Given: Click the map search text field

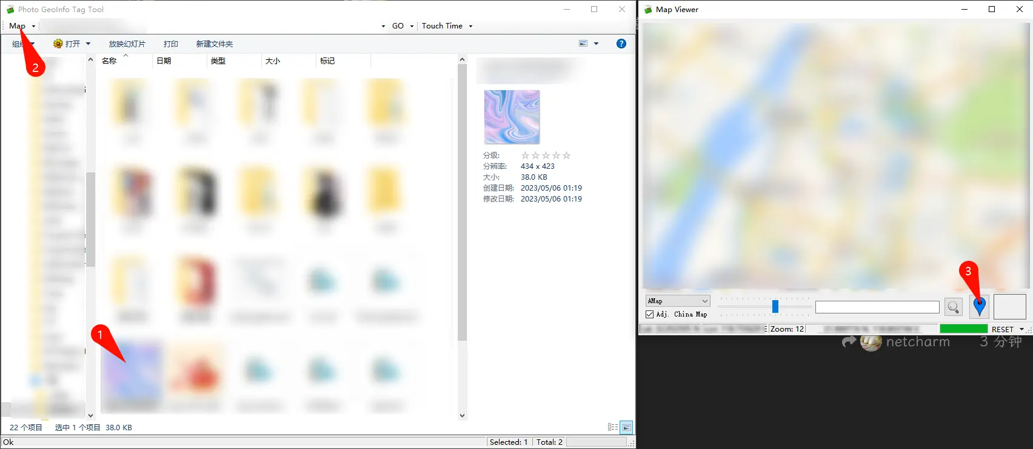Looking at the screenshot, I should [877, 307].
